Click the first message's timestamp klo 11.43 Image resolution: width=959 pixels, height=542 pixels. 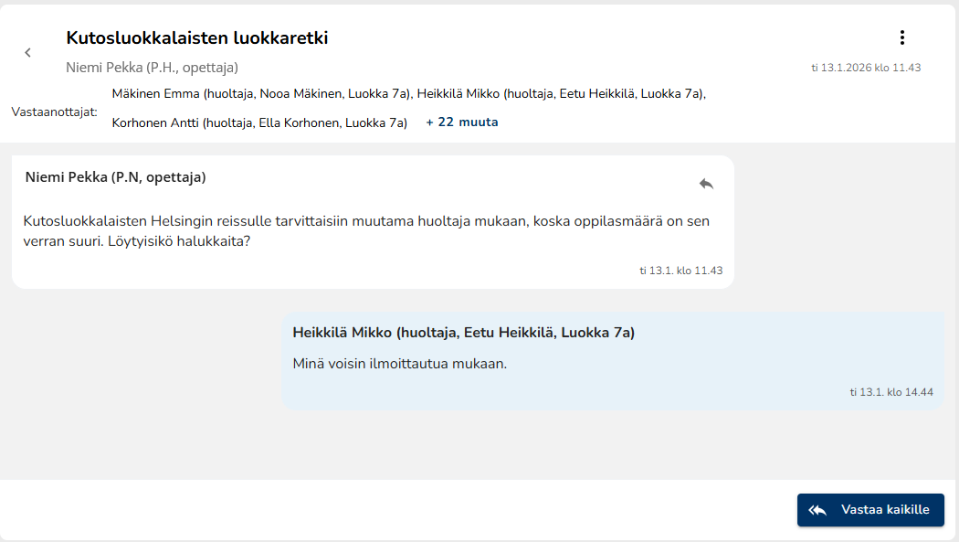coord(680,271)
